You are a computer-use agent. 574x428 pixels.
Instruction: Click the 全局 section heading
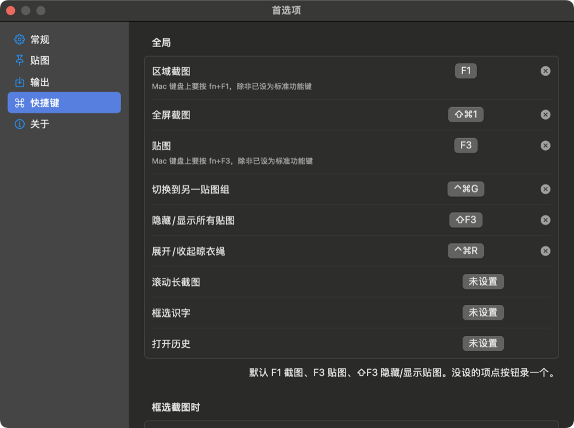click(161, 43)
